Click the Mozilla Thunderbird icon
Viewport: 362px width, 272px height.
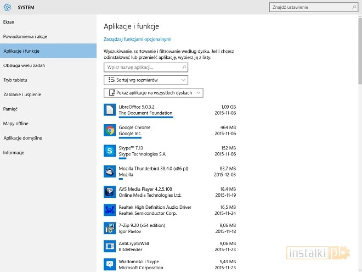pos(110,171)
